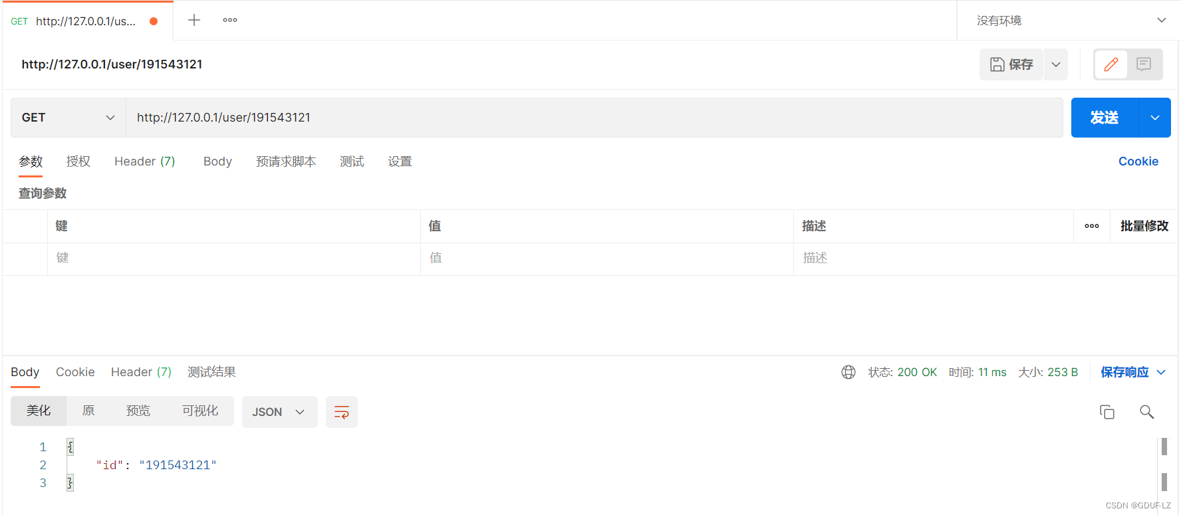Click the 253 B response size
Screen dimensions: 1181x515
click(1063, 372)
